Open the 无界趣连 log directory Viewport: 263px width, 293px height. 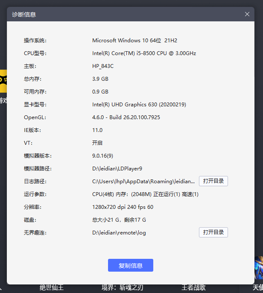(213, 232)
